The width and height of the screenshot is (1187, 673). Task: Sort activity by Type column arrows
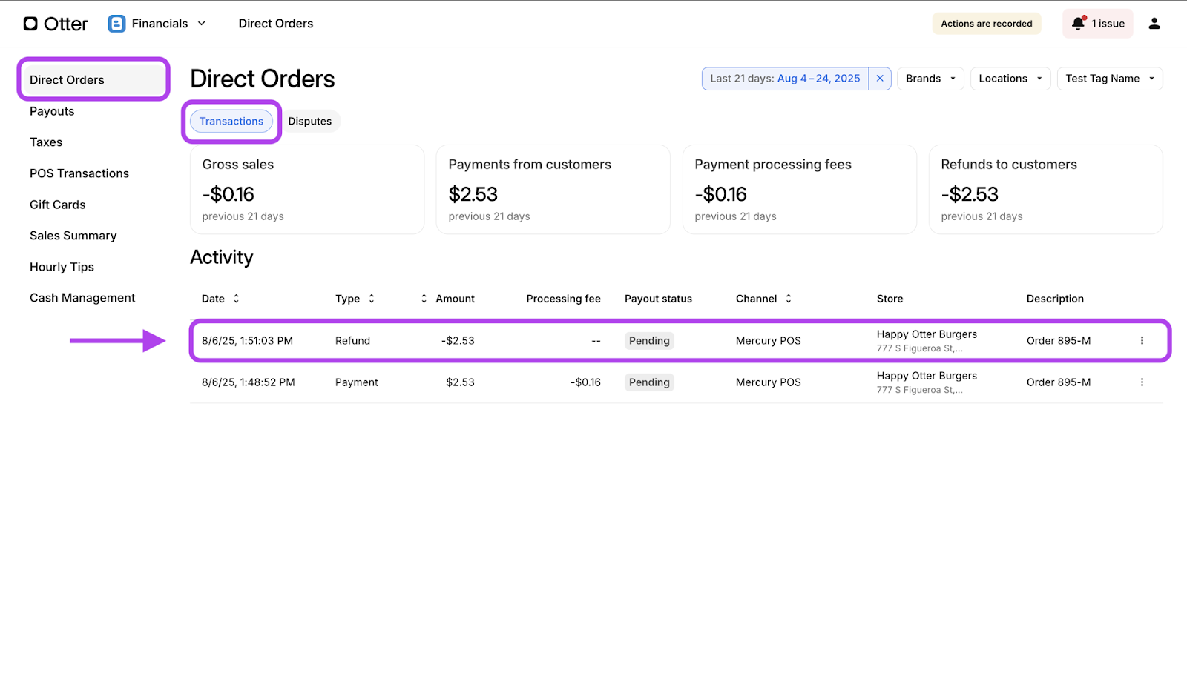pos(372,299)
